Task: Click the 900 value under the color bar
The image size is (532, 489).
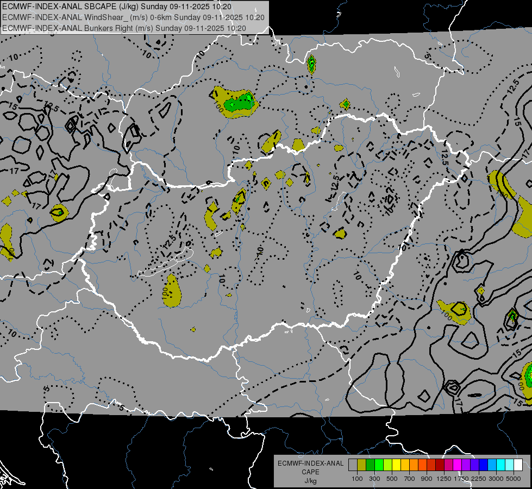Action: 427,479
